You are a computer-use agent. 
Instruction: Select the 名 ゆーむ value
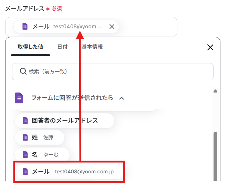coord(42,154)
